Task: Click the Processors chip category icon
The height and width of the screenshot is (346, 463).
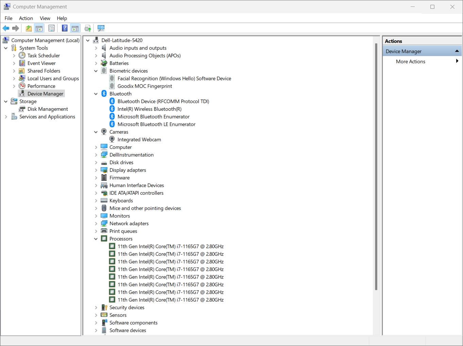Action: tap(104, 238)
